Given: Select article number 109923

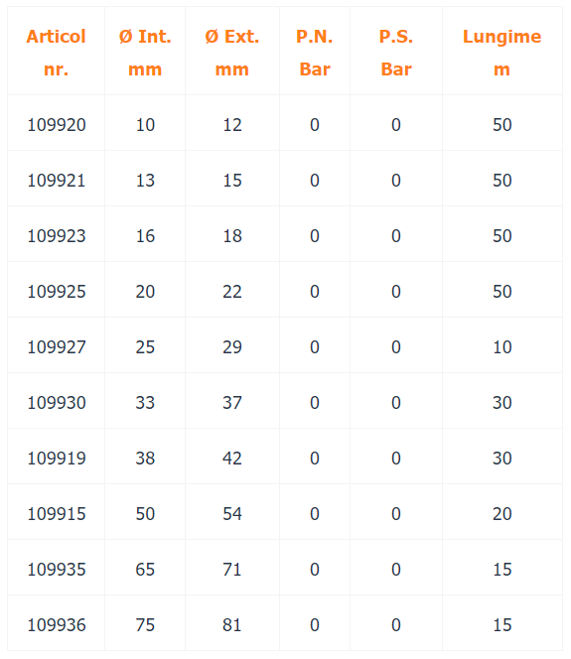Looking at the screenshot, I should 57,236.
